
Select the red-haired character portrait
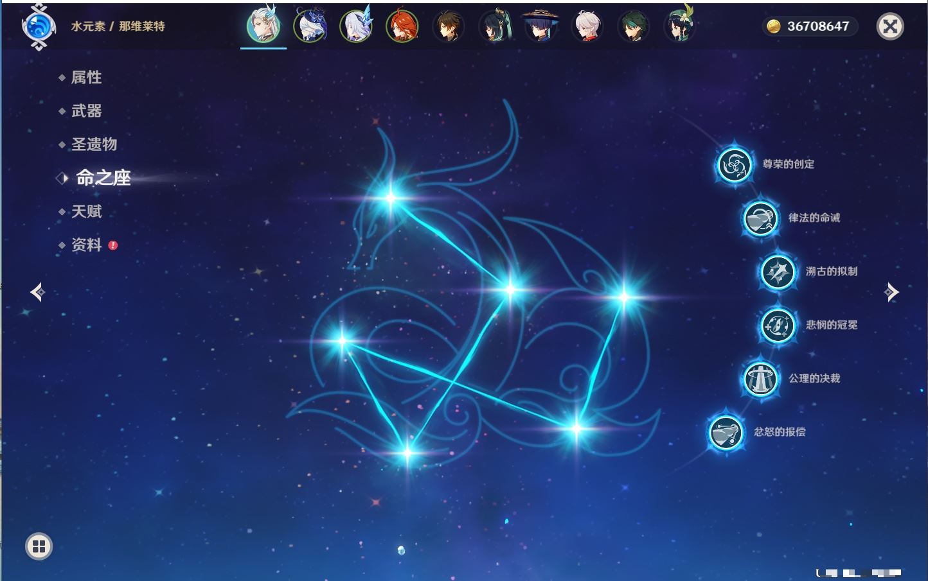tap(402, 26)
